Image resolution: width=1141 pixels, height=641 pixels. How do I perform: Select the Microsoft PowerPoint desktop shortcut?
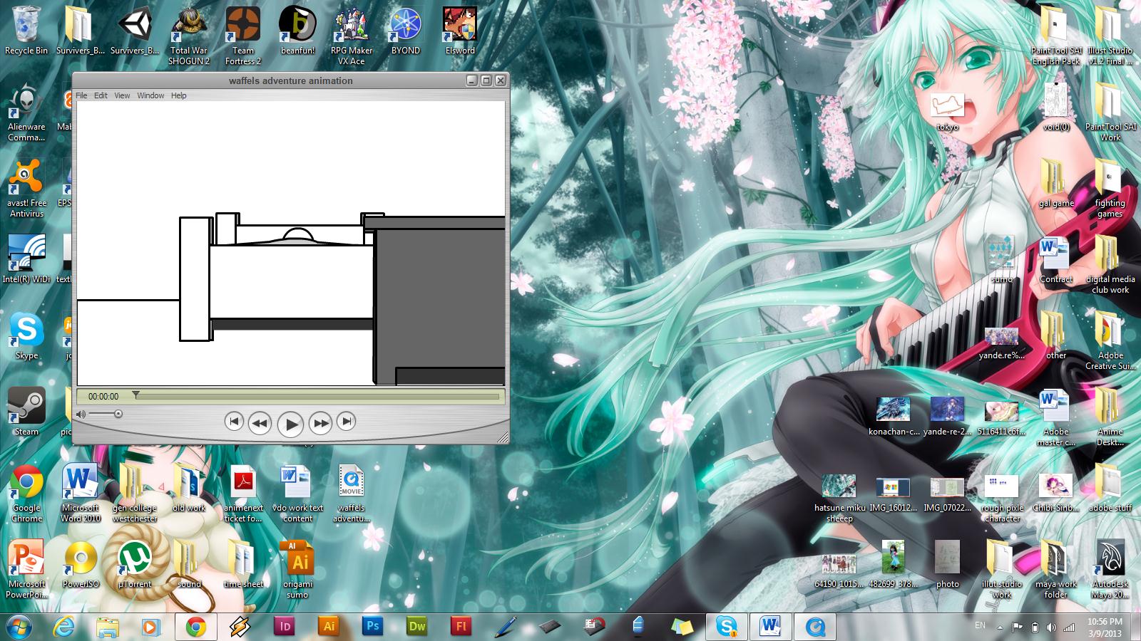pos(26,569)
